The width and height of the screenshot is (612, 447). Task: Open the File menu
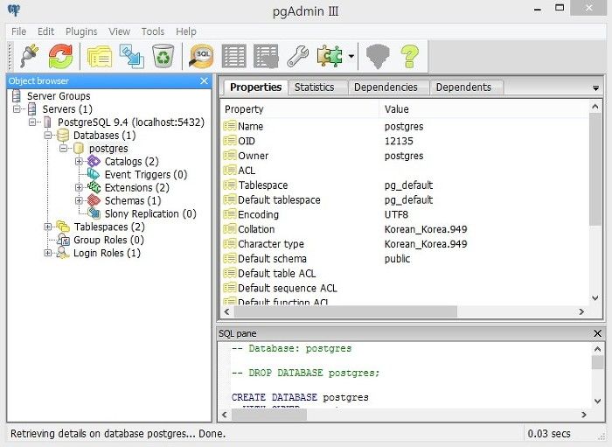pyautogui.click(x=18, y=31)
